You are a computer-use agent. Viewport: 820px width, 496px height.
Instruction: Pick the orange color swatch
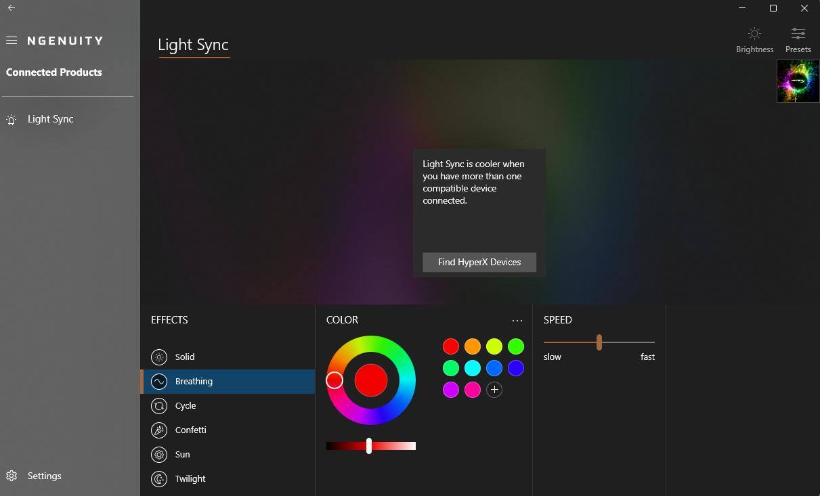pyautogui.click(x=473, y=346)
